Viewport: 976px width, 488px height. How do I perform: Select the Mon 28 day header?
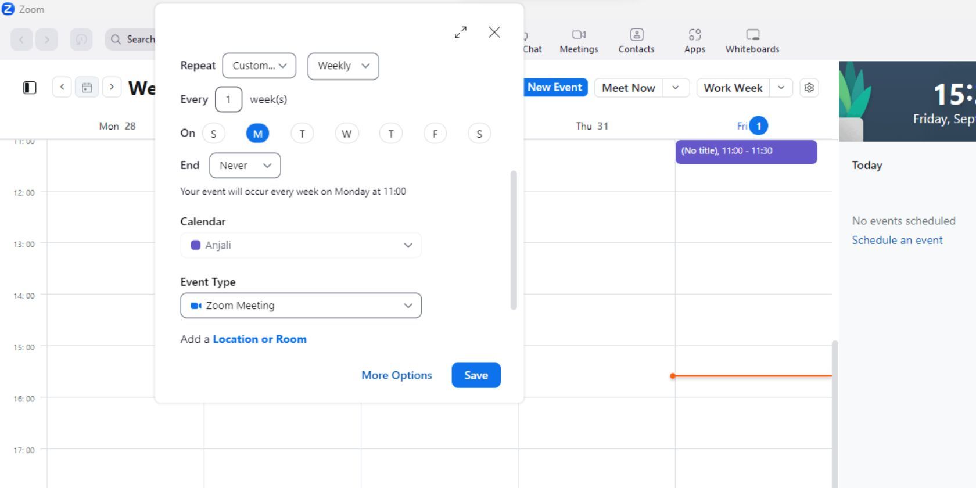pyautogui.click(x=117, y=126)
